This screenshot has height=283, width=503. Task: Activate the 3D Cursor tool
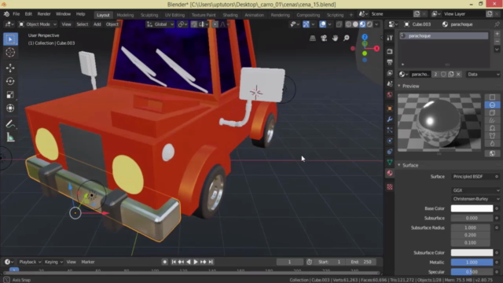tap(10, 53)
